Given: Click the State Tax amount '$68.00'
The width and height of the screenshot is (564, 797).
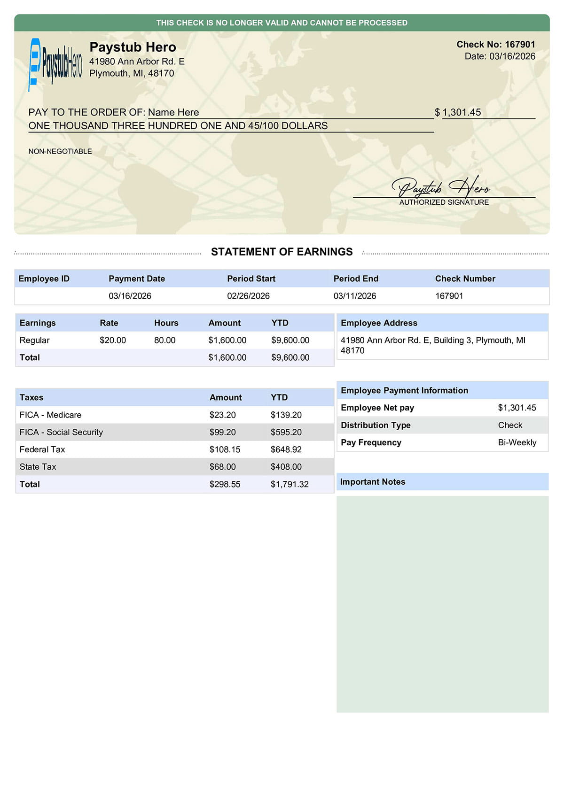Looking at the screenshot, I should pyautogui.click(x=223, y=467).
